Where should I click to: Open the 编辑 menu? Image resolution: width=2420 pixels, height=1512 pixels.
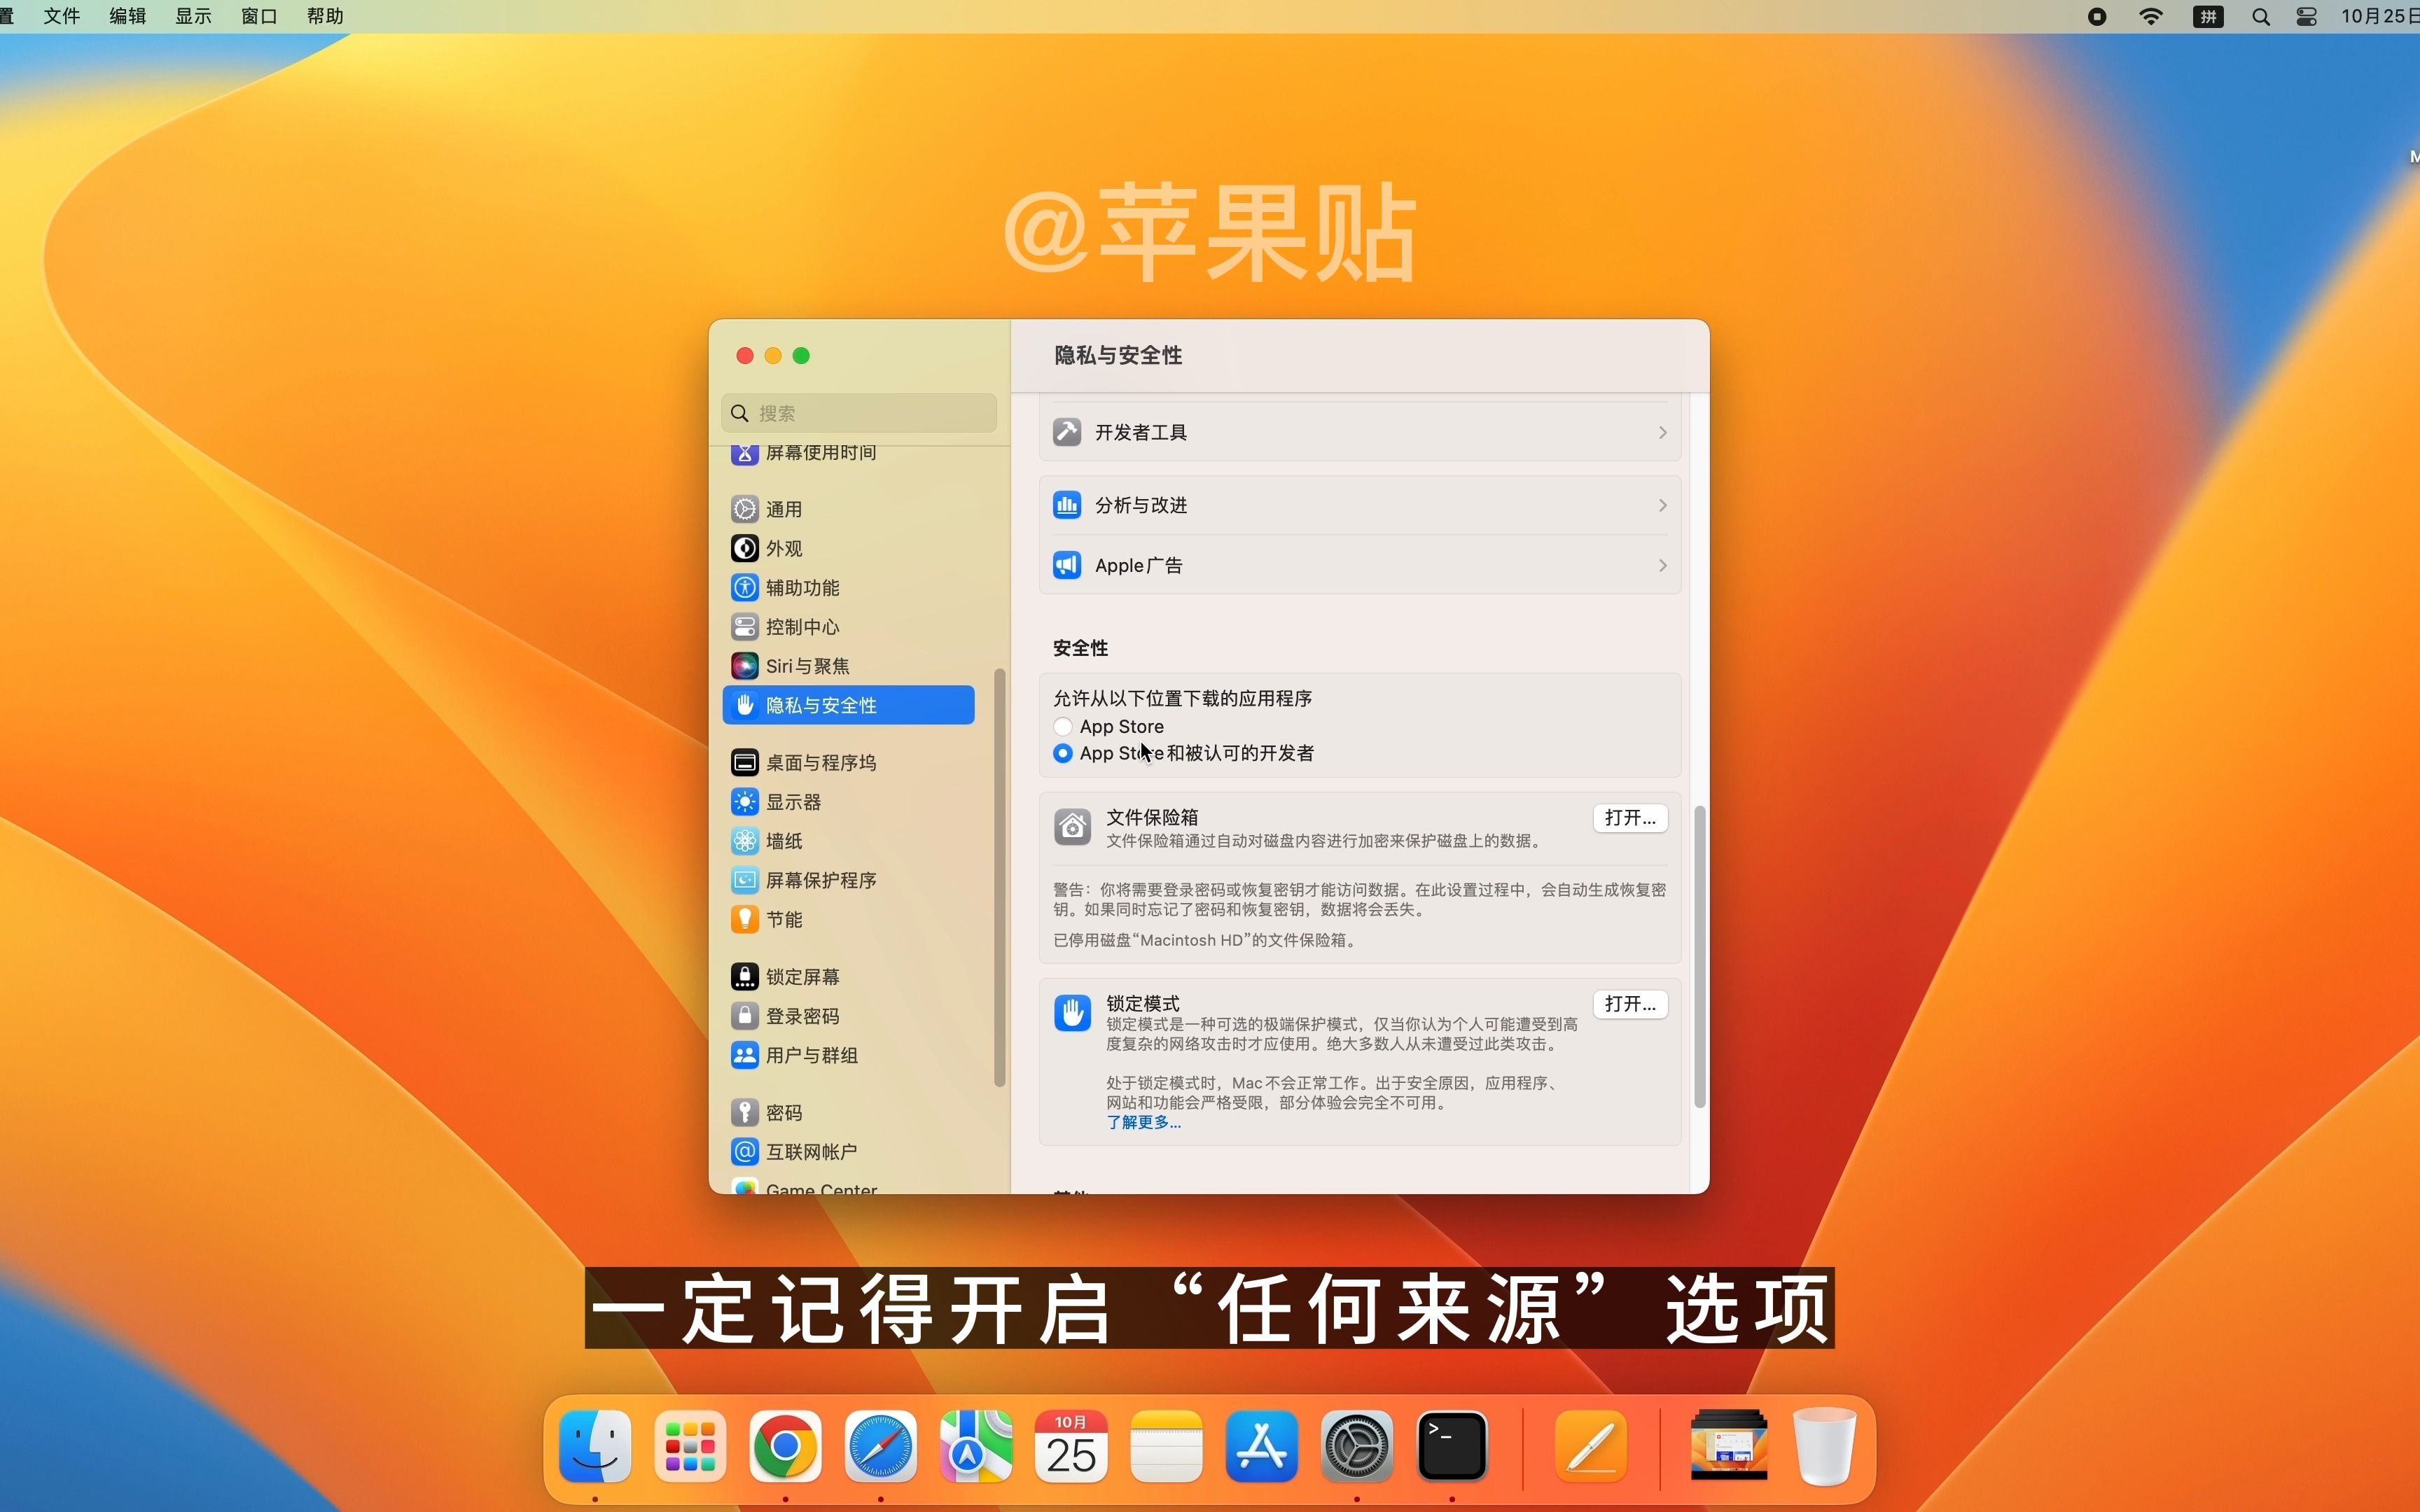pyautogui.click(x=128, y=16)
